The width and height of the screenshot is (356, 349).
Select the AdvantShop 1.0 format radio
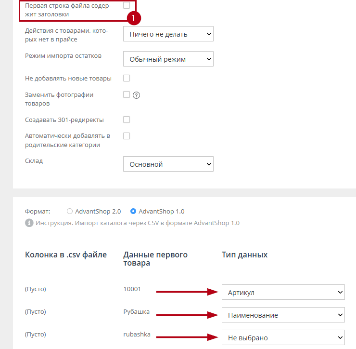(133, 211)
